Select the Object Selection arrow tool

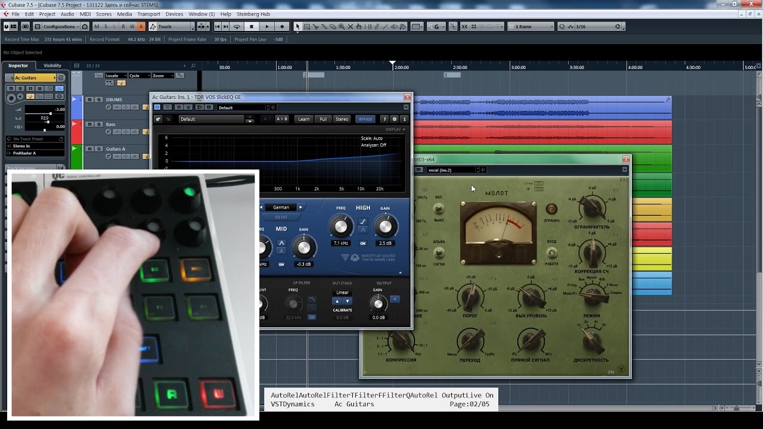(297, 27)
